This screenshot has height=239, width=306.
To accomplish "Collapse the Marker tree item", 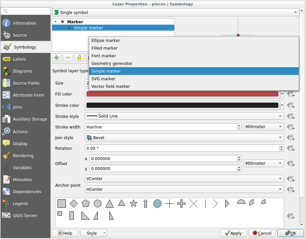I will click(x=56, y=22).
